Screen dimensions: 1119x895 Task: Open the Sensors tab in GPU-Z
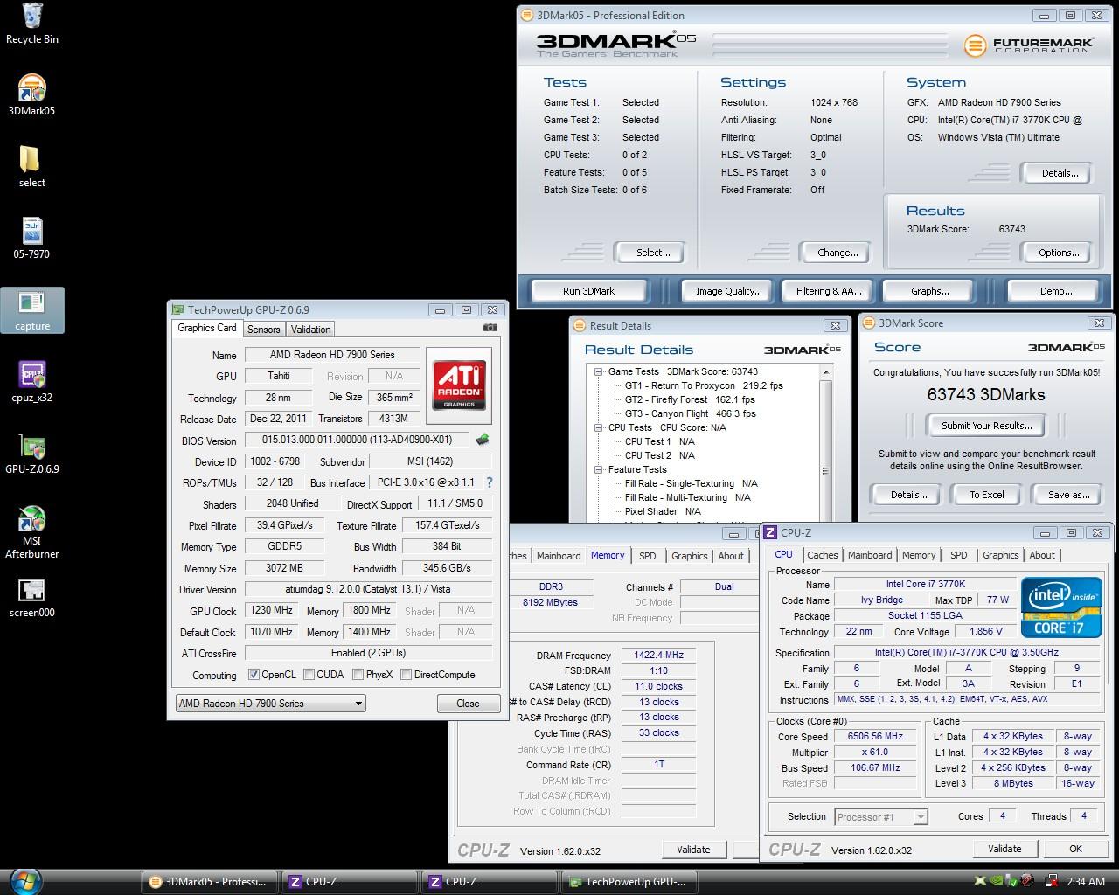coord(263,330)
